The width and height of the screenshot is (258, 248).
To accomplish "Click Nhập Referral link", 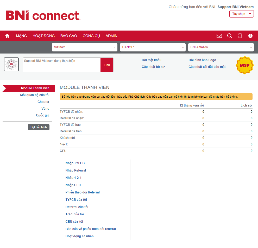I will coord(76,170).
